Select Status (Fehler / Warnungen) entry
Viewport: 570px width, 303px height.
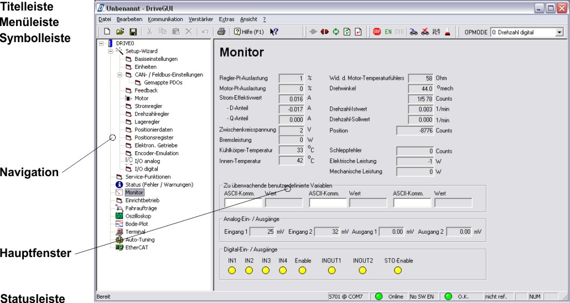pyautogui.click(x=159, y=184)
